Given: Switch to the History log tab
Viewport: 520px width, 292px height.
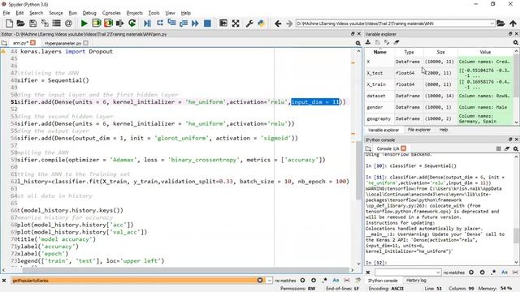Looking at the screenshot, I should [x=416, y=281].
